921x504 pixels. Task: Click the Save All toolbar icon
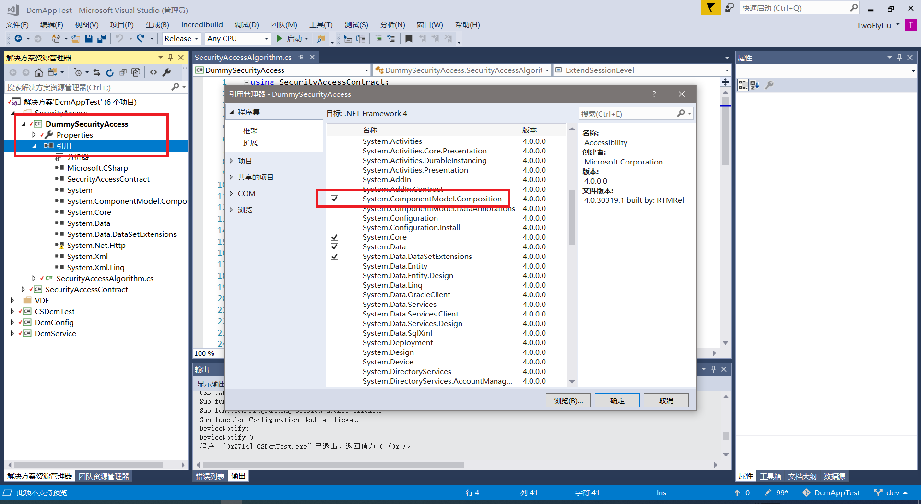102,38
